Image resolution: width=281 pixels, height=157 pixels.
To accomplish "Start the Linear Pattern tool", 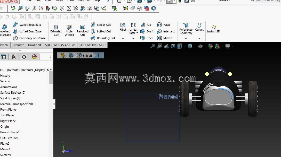I will tap(133, 28).
